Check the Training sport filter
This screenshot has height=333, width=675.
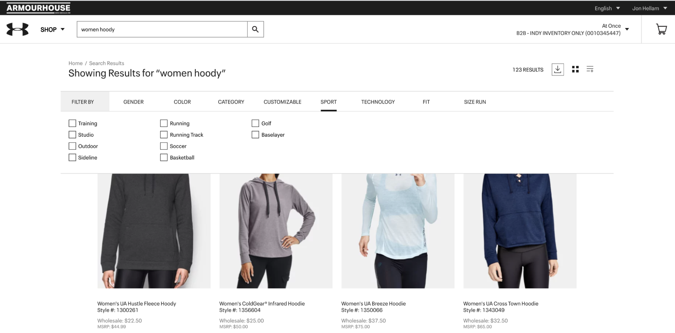click(72, 123)
